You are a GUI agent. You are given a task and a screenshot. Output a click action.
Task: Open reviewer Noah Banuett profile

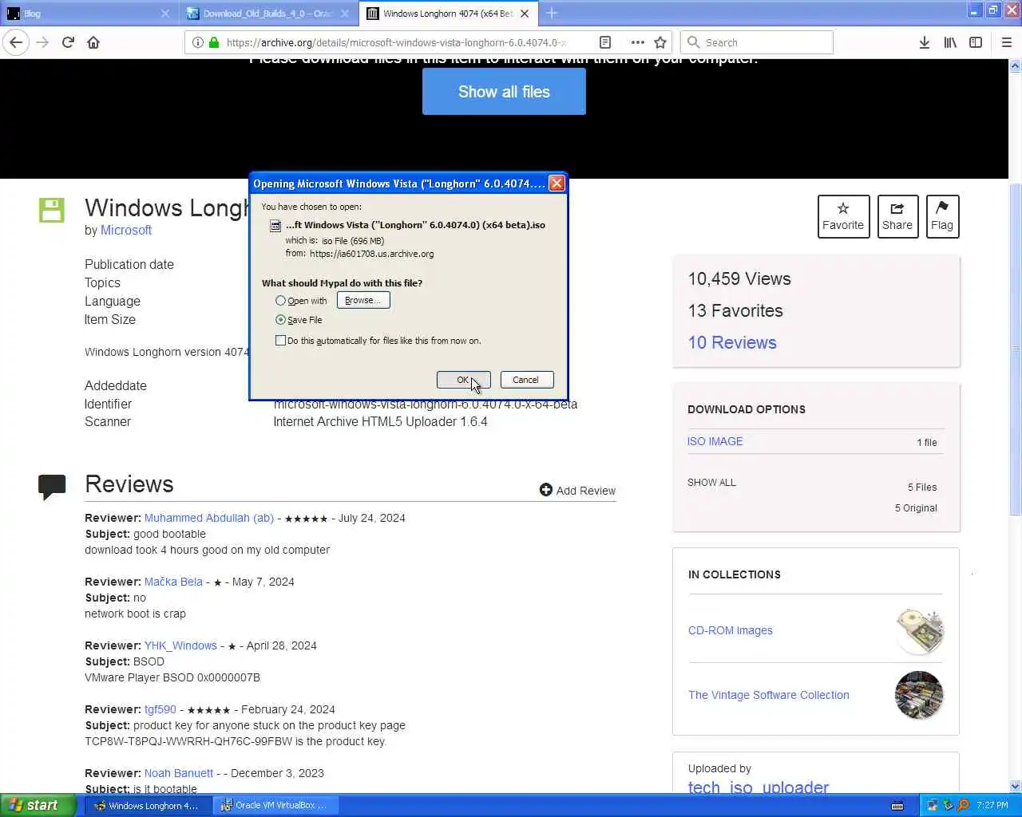point(179,773)
